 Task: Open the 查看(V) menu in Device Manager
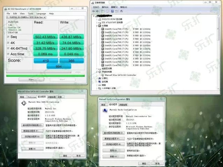(114, 7)
